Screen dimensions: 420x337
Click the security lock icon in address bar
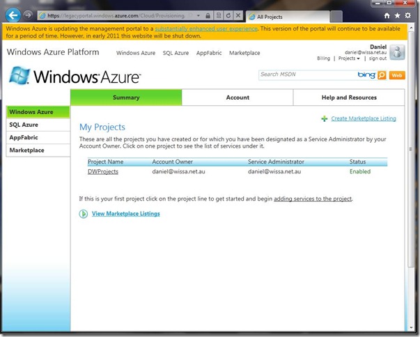tap(208, 16)
